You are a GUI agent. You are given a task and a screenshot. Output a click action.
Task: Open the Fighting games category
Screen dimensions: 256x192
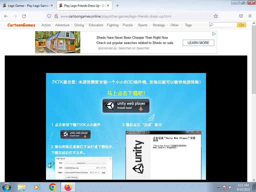pos(113,25)
